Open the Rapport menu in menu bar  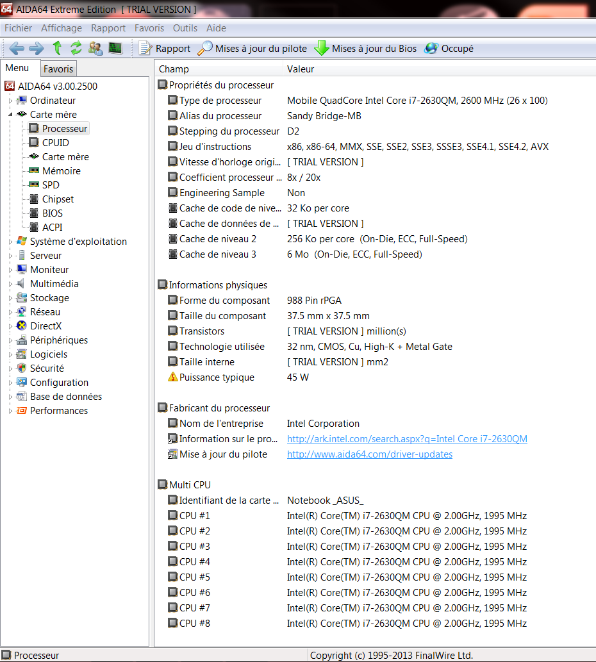pyautogui.click(x=108, y=28)
